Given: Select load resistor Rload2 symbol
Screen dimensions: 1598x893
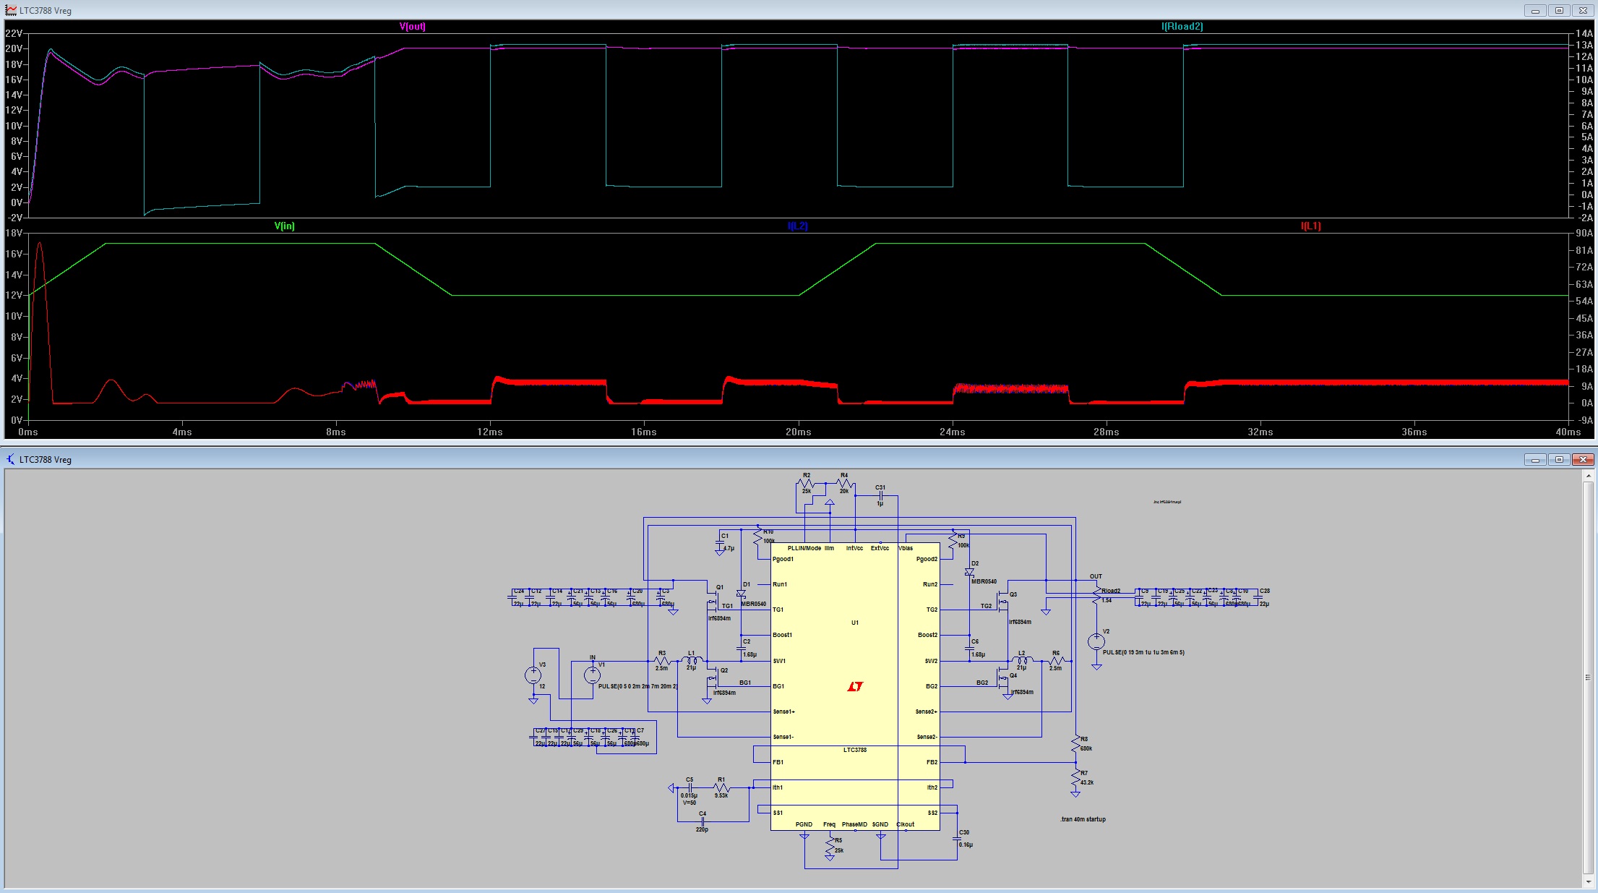Looking at the screenshot, I should click(1096, 595).
